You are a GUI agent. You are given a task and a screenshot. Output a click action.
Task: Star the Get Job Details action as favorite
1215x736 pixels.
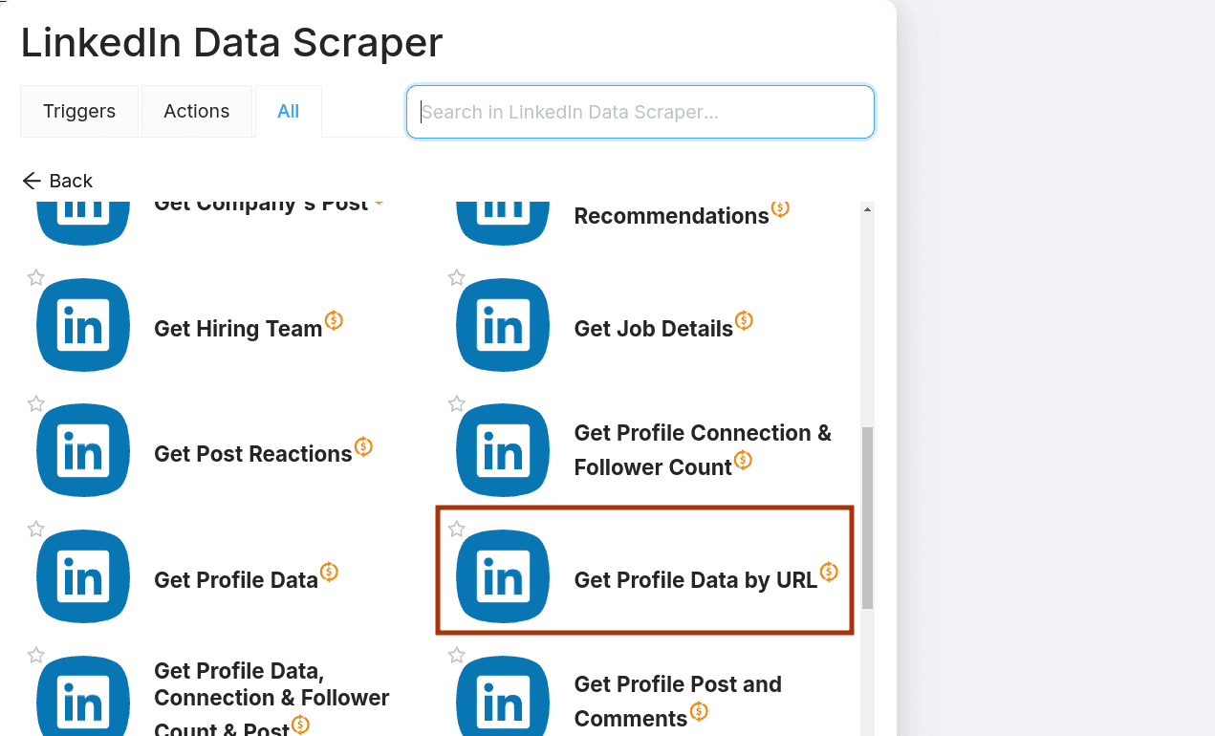coord(457,278)
